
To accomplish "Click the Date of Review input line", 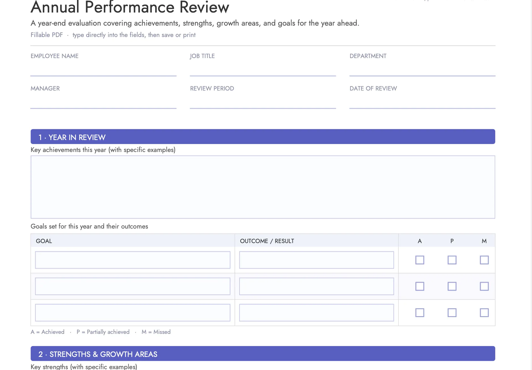I will pyautogui.click(x=423, y=102).
